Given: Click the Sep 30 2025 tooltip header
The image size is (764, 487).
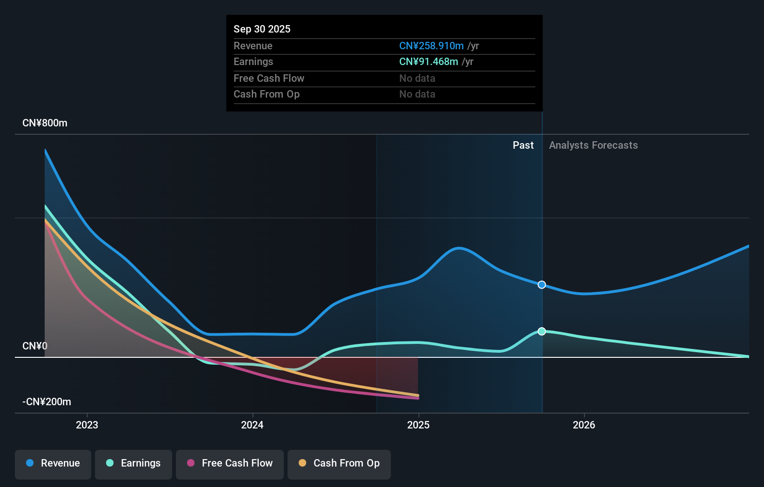Looking at the screenshot, I should [262, 29].
